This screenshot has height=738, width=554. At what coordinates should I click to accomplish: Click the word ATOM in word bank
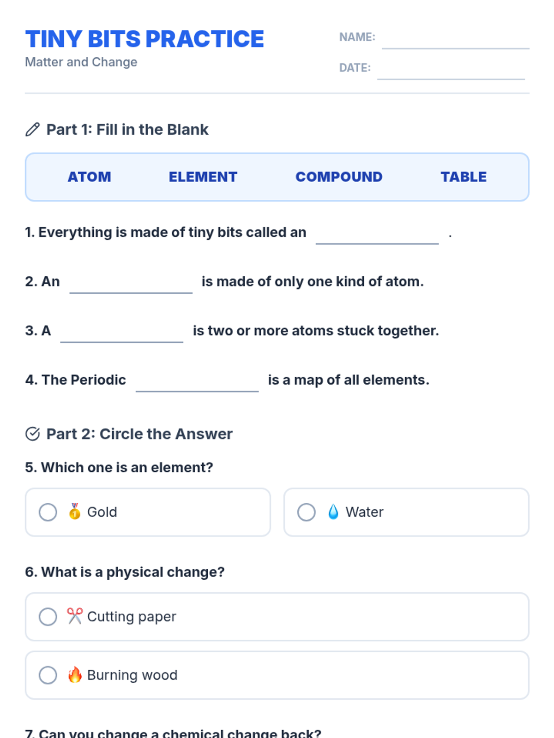tap(90, 177)
